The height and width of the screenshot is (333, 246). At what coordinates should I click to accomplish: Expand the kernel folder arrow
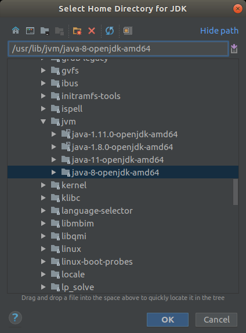tap(43, 185)
